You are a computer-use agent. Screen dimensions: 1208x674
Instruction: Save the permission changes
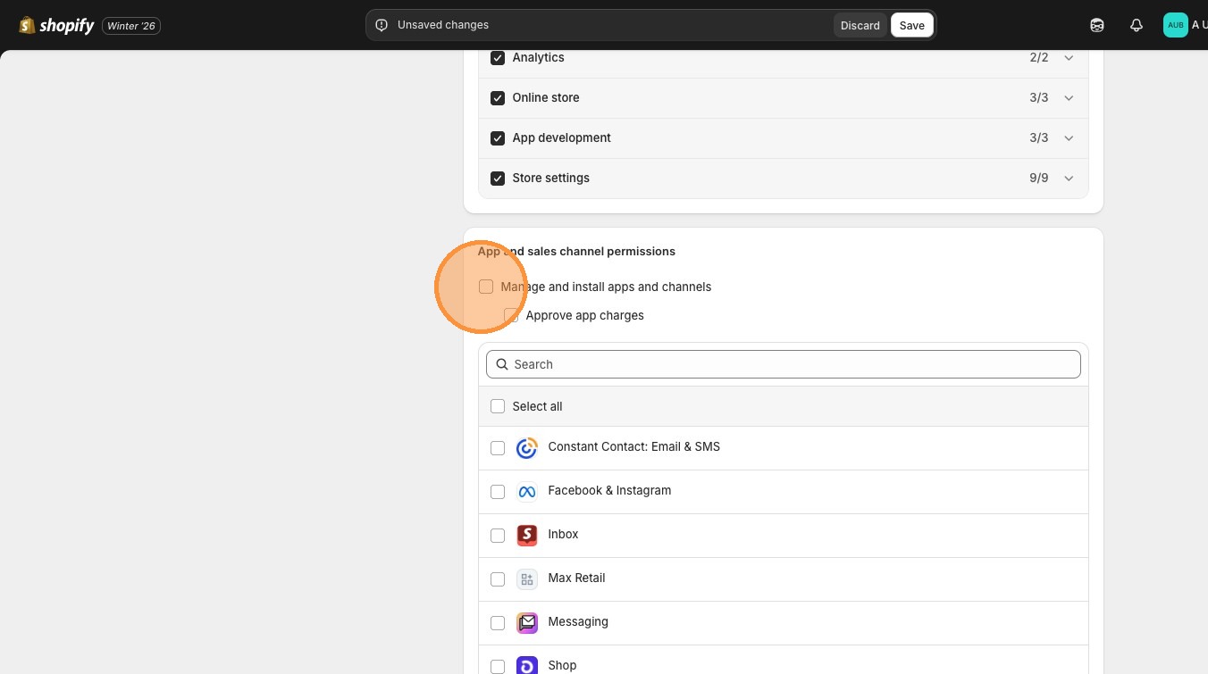tap(911, 25)
